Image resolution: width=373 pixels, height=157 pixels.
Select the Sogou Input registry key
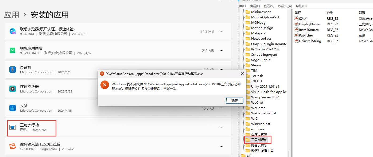click(261, 60)
